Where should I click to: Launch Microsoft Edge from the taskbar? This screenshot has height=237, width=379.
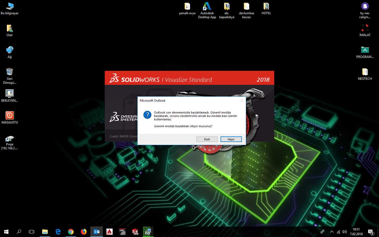(x=58, y=232)
